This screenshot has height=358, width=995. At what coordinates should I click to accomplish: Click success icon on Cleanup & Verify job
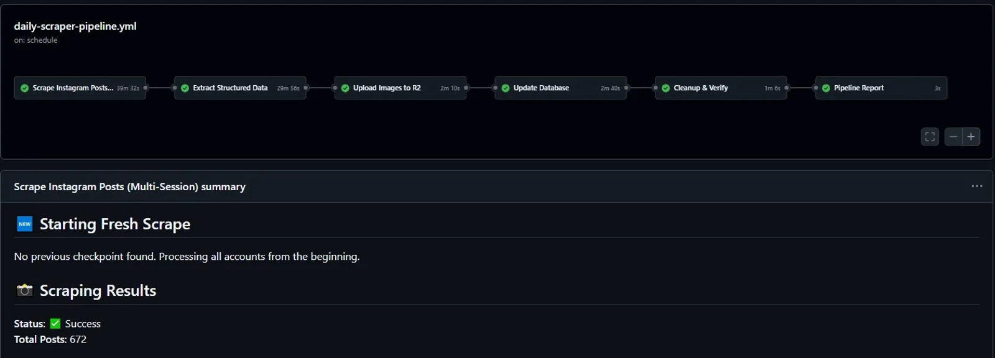[666, 88]
